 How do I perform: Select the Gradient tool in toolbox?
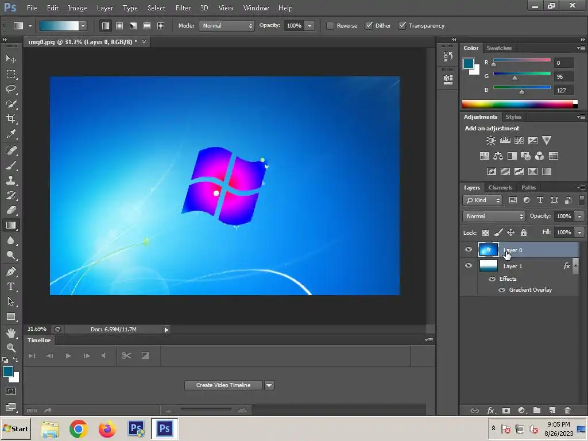click(11, 225)
